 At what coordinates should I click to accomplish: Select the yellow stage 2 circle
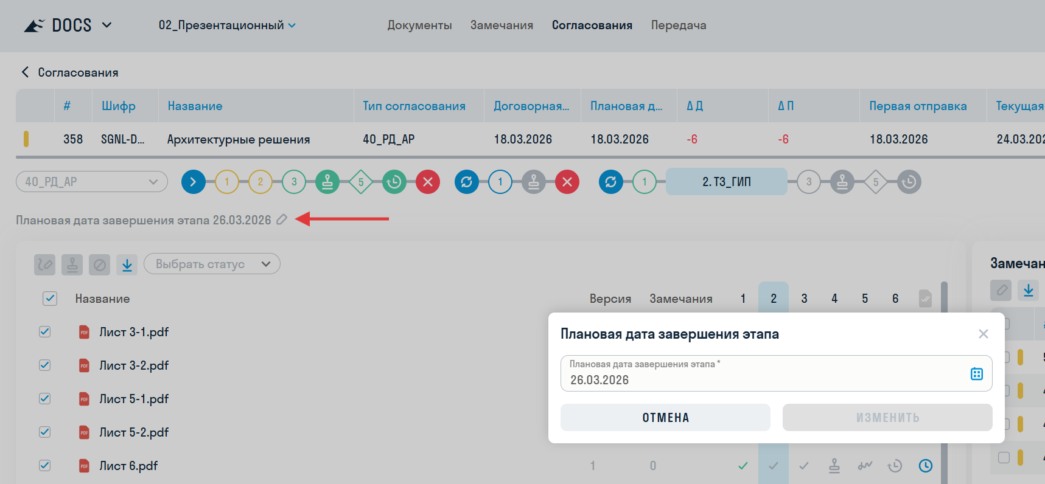coord(260,182)
